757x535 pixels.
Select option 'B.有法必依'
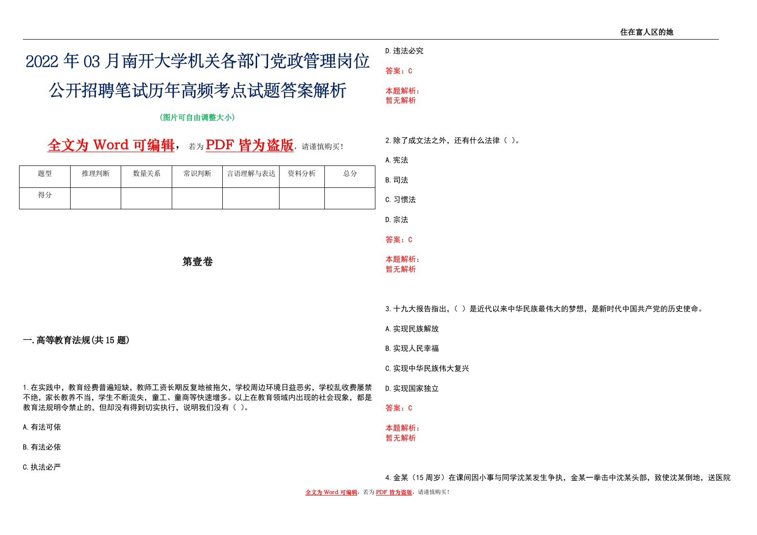pyautogui.click(x=42, y=447)
